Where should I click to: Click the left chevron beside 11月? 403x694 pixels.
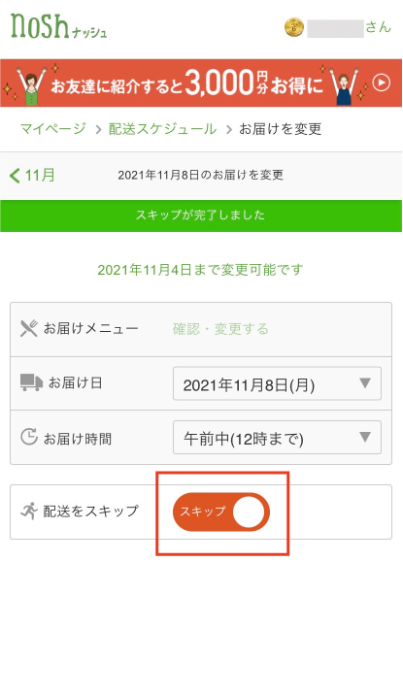pyautogui.click(x=15, y=176)
